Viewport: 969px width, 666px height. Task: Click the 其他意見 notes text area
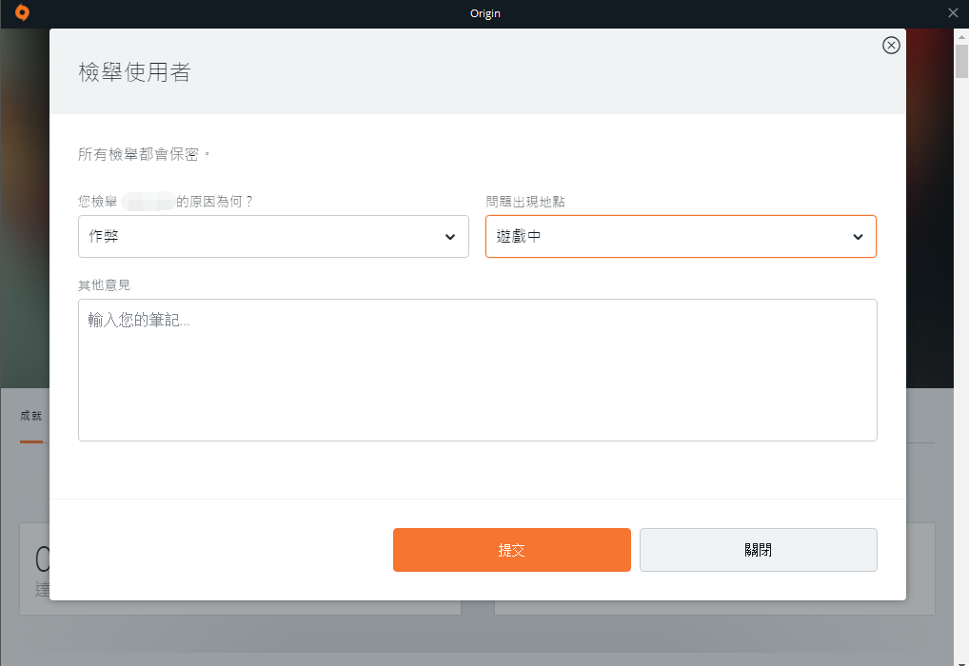pyautogui.click(x=477, y=370)
